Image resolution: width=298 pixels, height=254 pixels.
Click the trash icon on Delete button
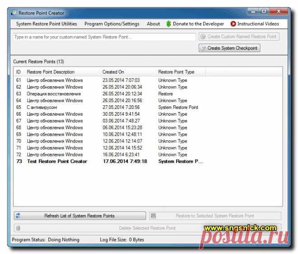pyautogui.click(x=18, y=228)
